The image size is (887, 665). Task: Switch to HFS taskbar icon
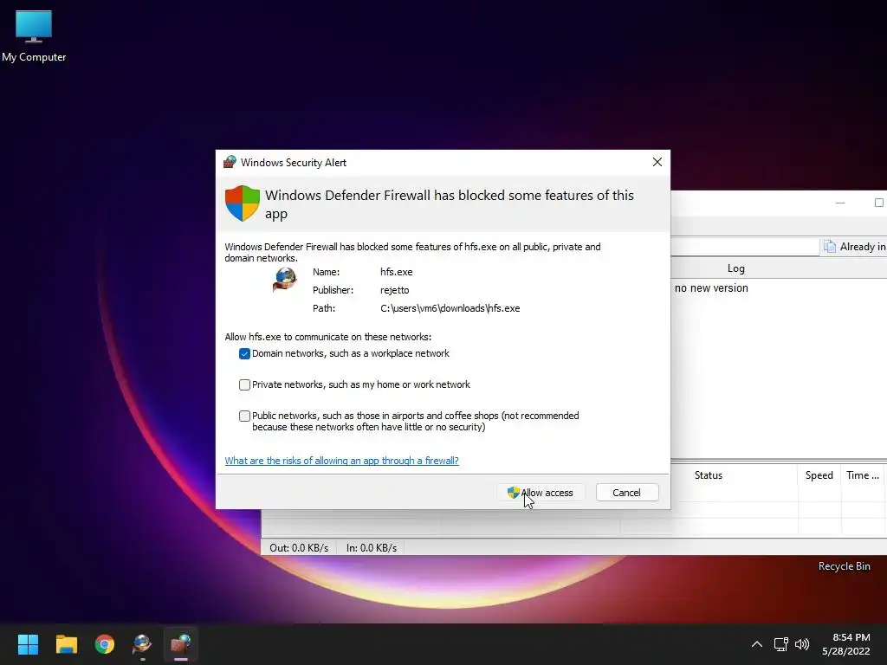[143, 644]
